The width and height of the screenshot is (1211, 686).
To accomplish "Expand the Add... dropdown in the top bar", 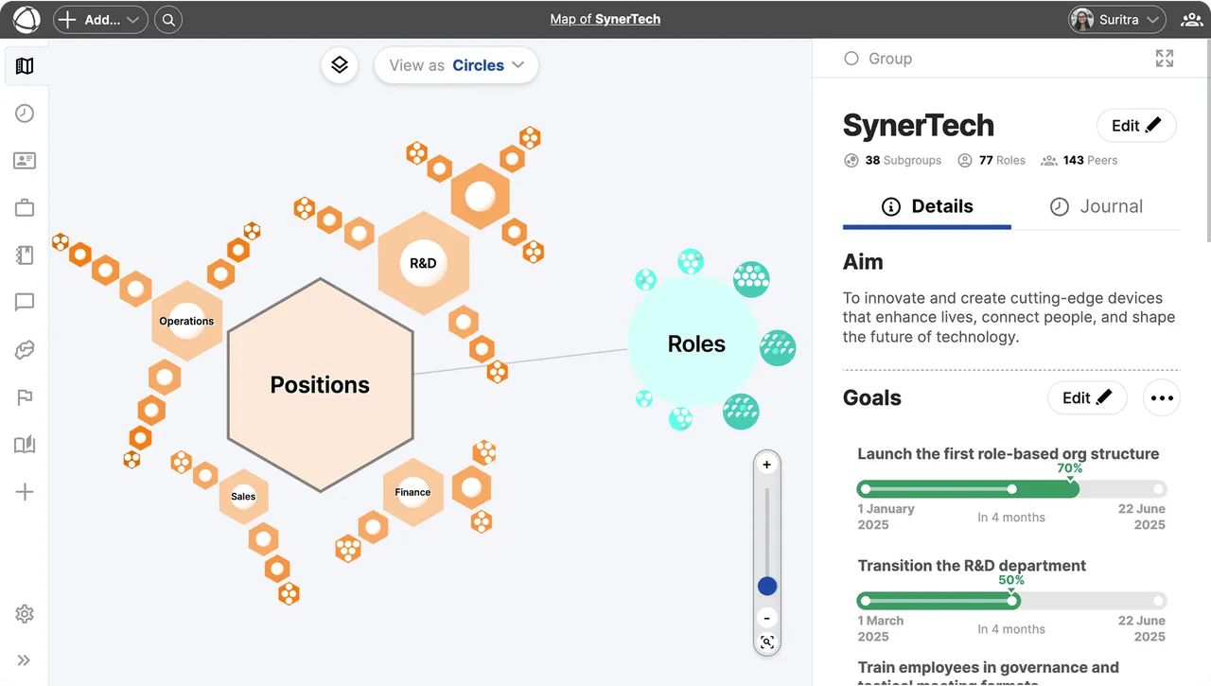I will [x=100, y=19].
